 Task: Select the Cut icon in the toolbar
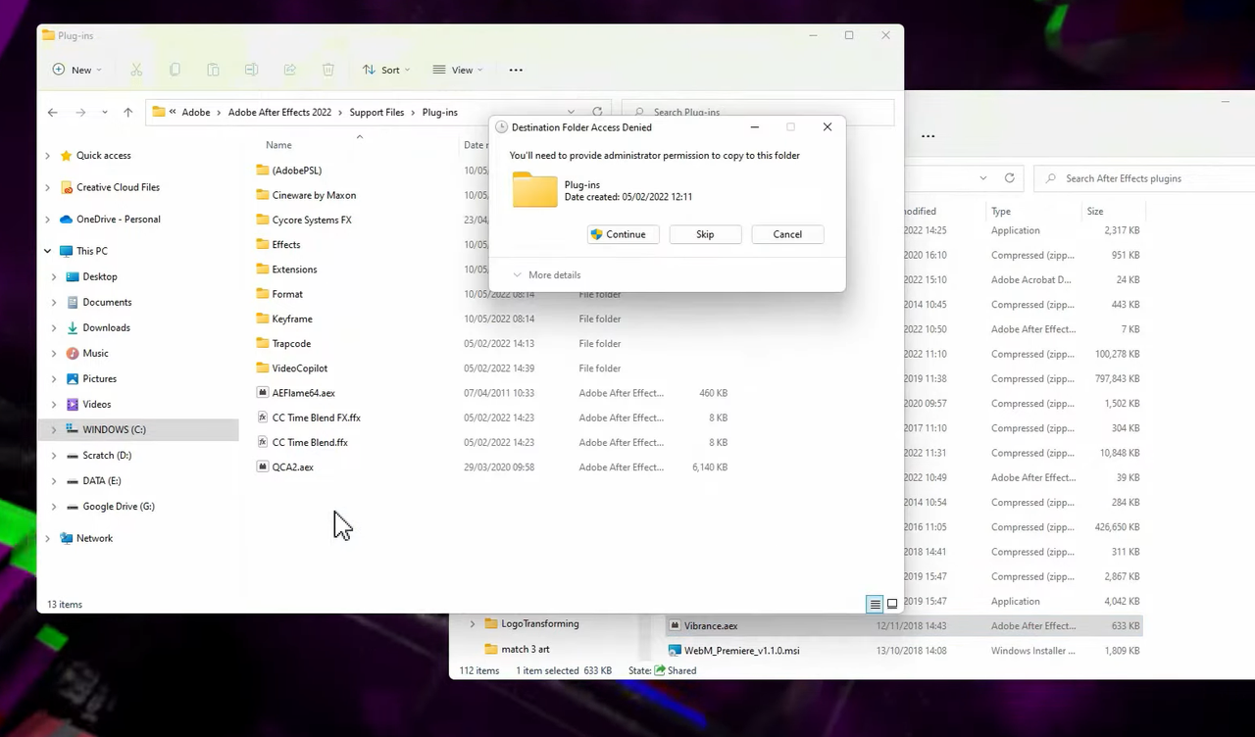click(136, 69)
